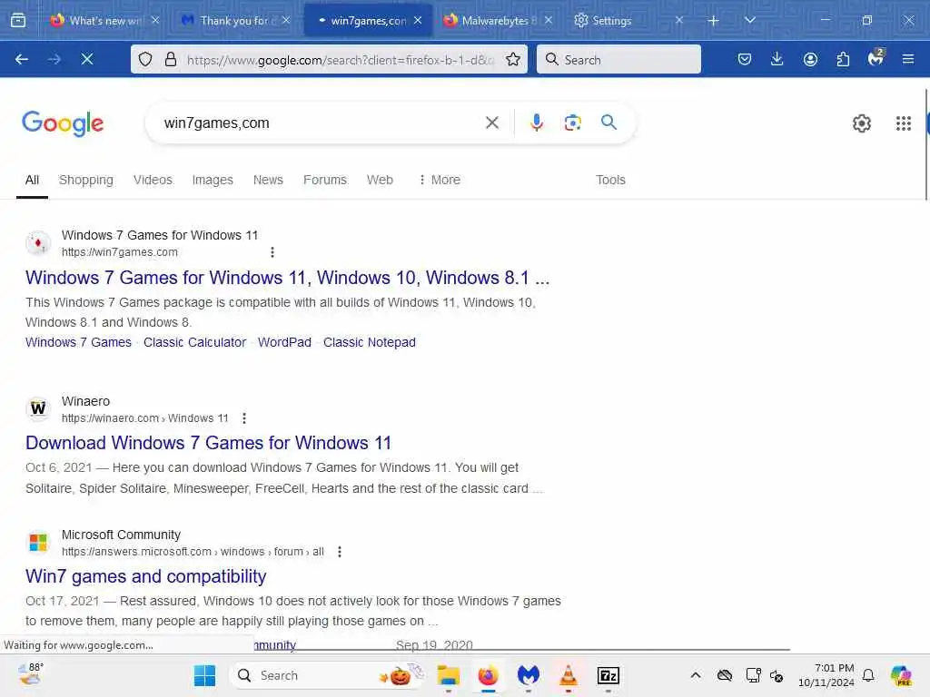
Task: Submit search with magnifier icon
Action: 608,123
